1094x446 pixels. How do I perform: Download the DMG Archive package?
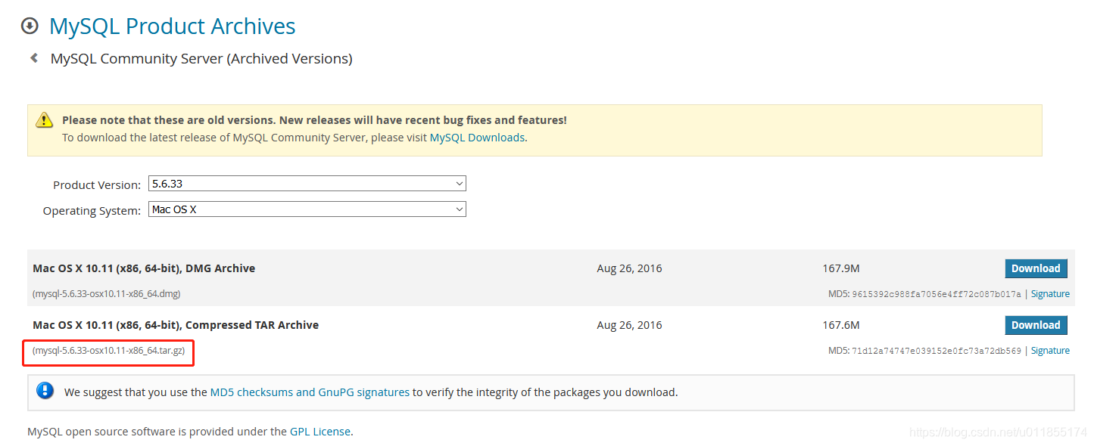[x=1036, y=268]
